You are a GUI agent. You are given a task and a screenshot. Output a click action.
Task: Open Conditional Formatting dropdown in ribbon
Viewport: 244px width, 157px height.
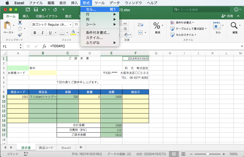click(182, 23)
